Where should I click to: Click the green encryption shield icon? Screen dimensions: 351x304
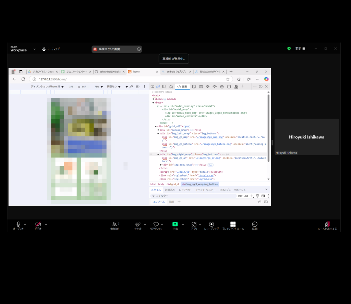[x=289, y=49]
